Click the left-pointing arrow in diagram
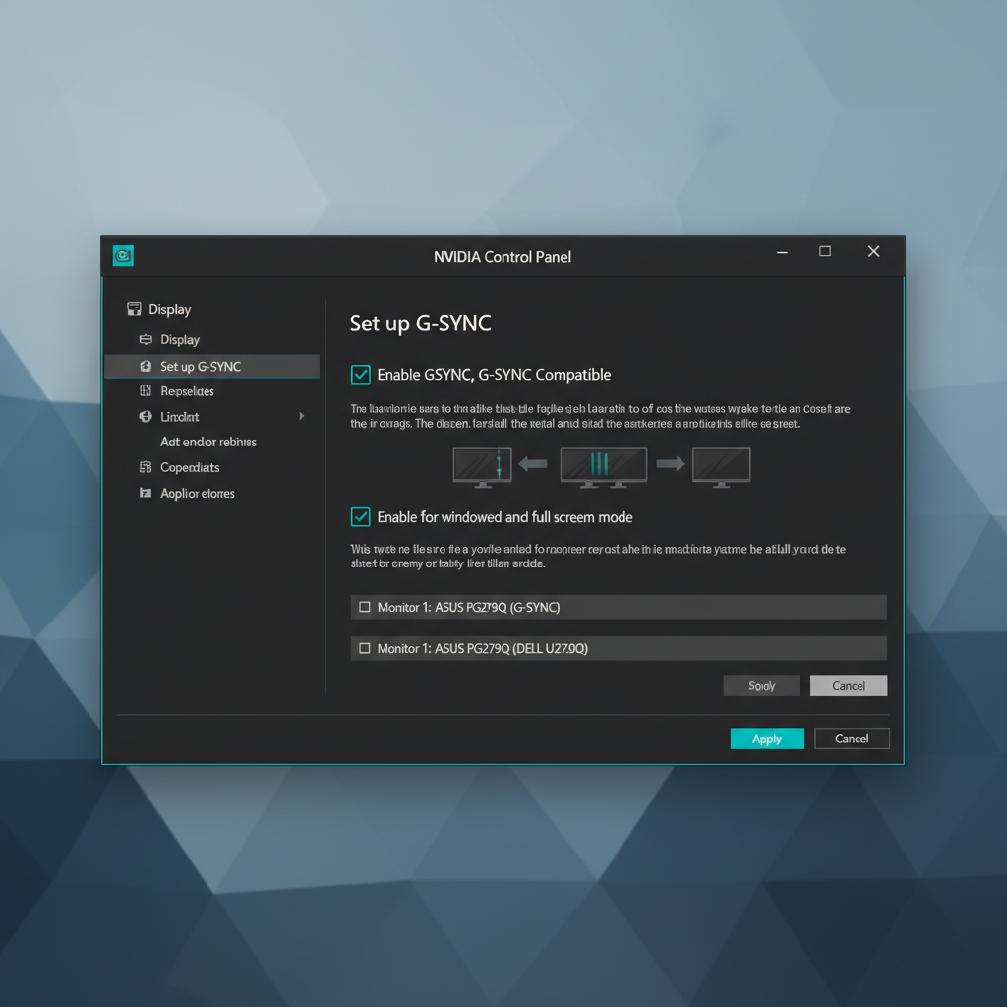The image size is (1007, 1007). [x=532, y=463]
